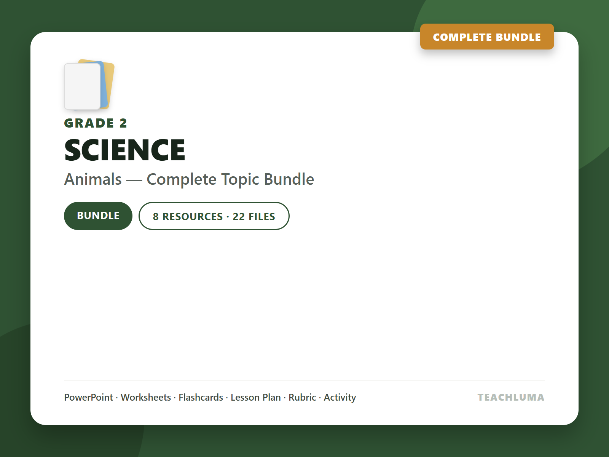Click the resource types list starting with PowerPoint

(210, 397)
